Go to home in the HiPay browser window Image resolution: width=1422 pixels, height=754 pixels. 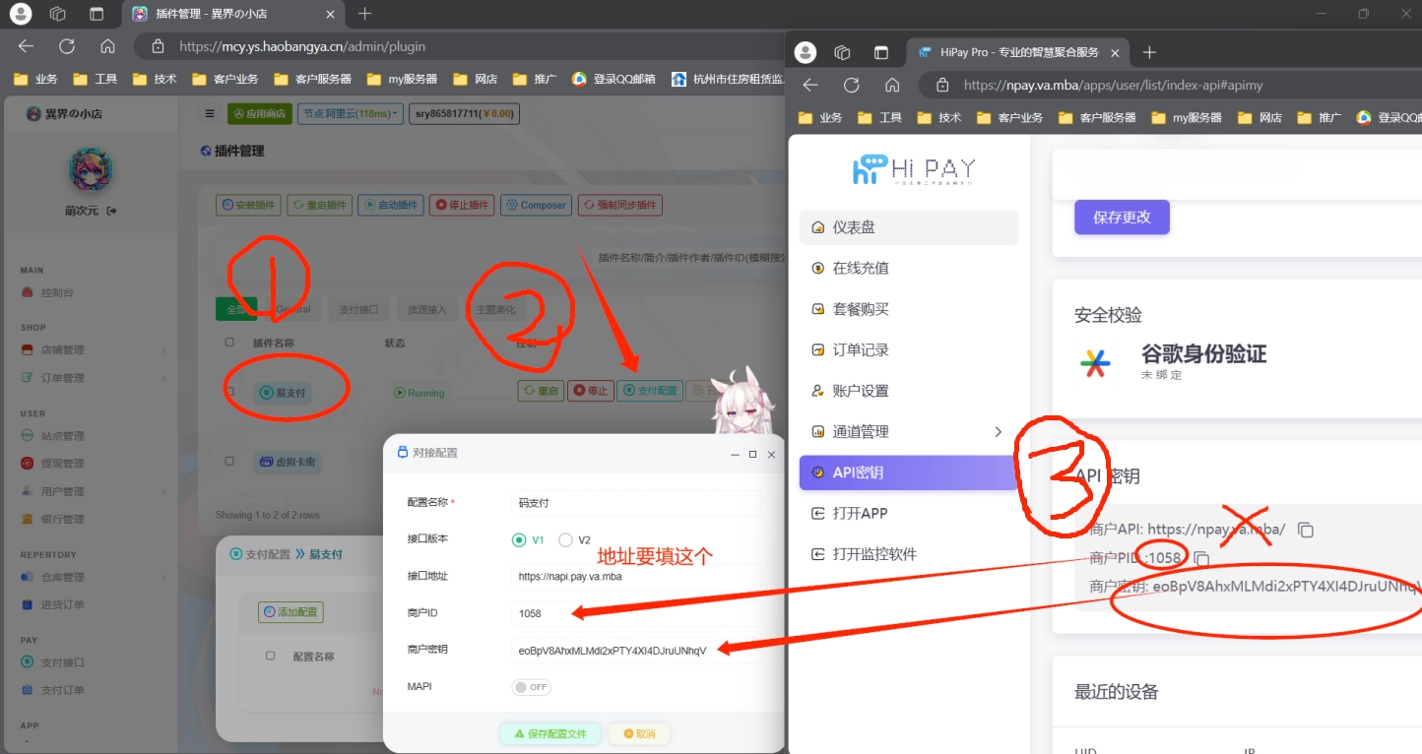pyautogui.click(x=892, y=86)
